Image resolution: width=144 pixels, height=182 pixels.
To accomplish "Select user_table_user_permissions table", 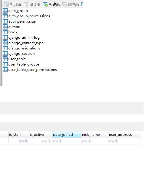I will click(x=33, y=70).
